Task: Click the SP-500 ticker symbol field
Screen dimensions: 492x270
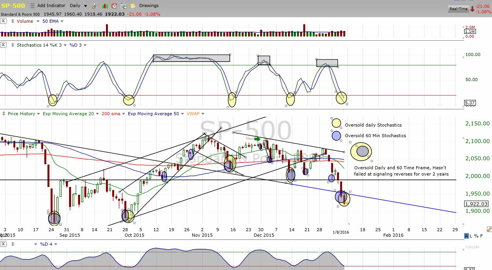Action: (x=13, y=6)
